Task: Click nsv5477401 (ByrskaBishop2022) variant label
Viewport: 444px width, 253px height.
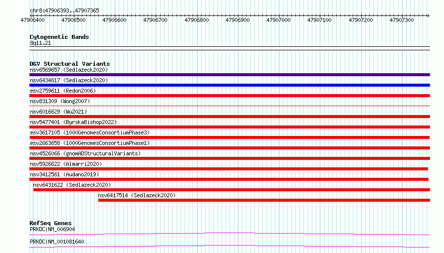Action: pos(73,122)
